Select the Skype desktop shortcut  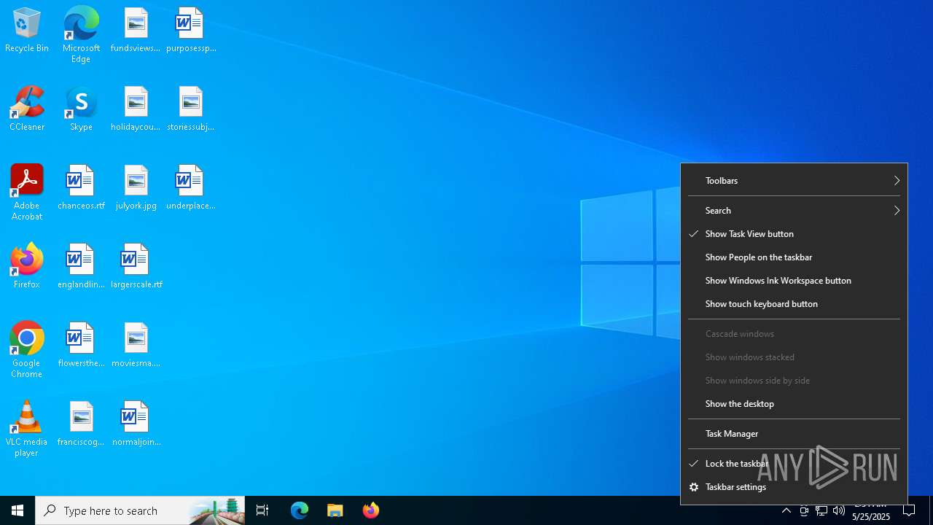81,109
